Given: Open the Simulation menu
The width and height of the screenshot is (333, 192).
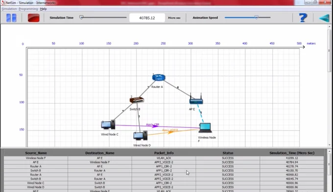Looking at the screenshot, I should pos(9,9).
